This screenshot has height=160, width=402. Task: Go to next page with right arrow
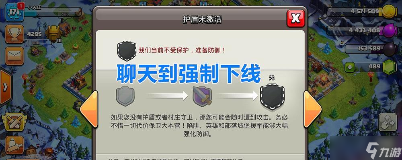(312, 109)
